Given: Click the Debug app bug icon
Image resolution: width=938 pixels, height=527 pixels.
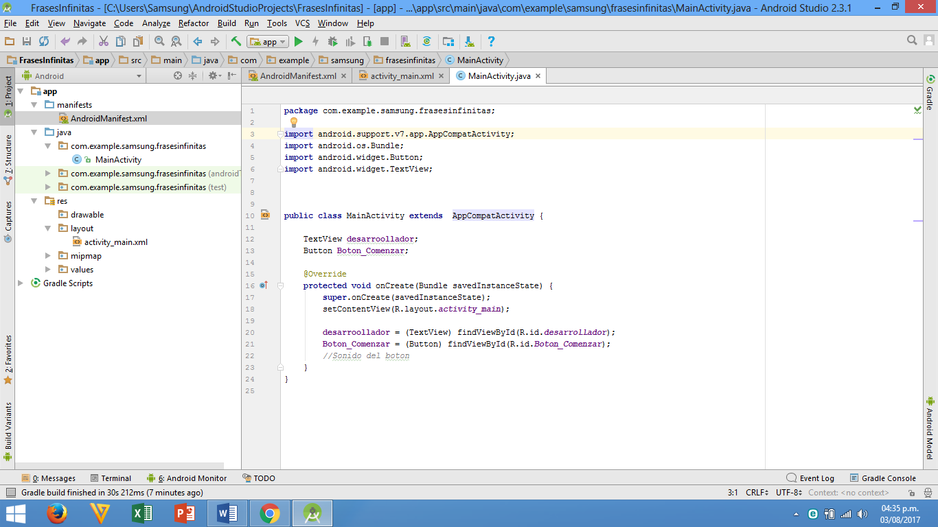Looking at the screenshot, I should (x=333, y=42).
